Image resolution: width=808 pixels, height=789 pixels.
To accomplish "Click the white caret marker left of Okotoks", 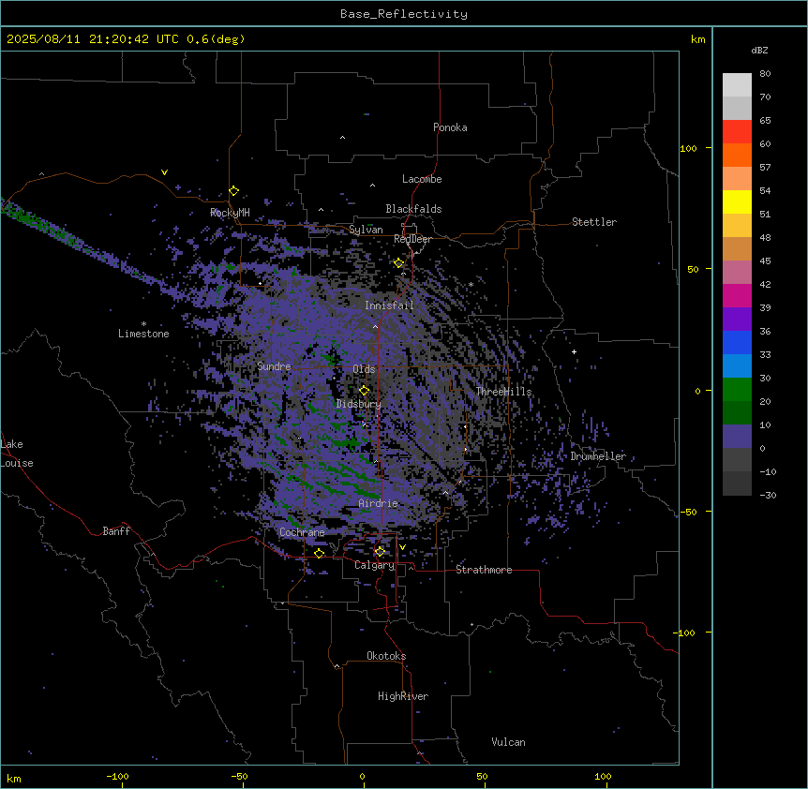I will coord(337,666).
